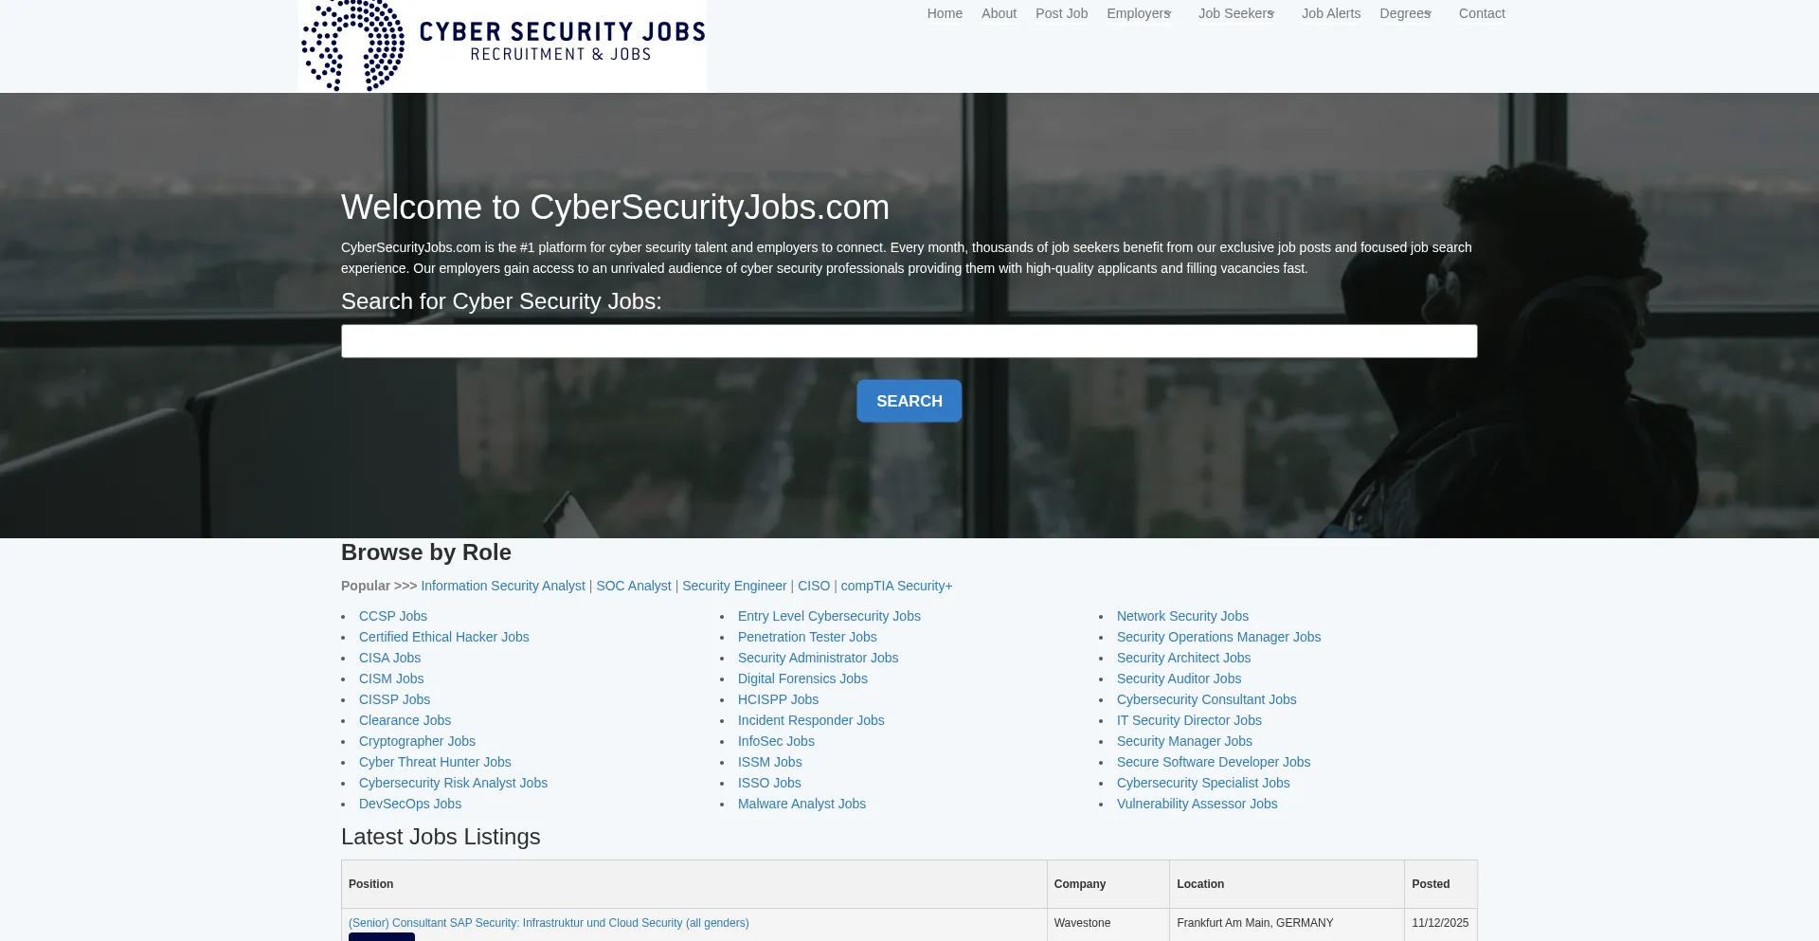Screen dimensions: 1819x941
Task: Browse ISSO Jobs
Action: (769, 783)
